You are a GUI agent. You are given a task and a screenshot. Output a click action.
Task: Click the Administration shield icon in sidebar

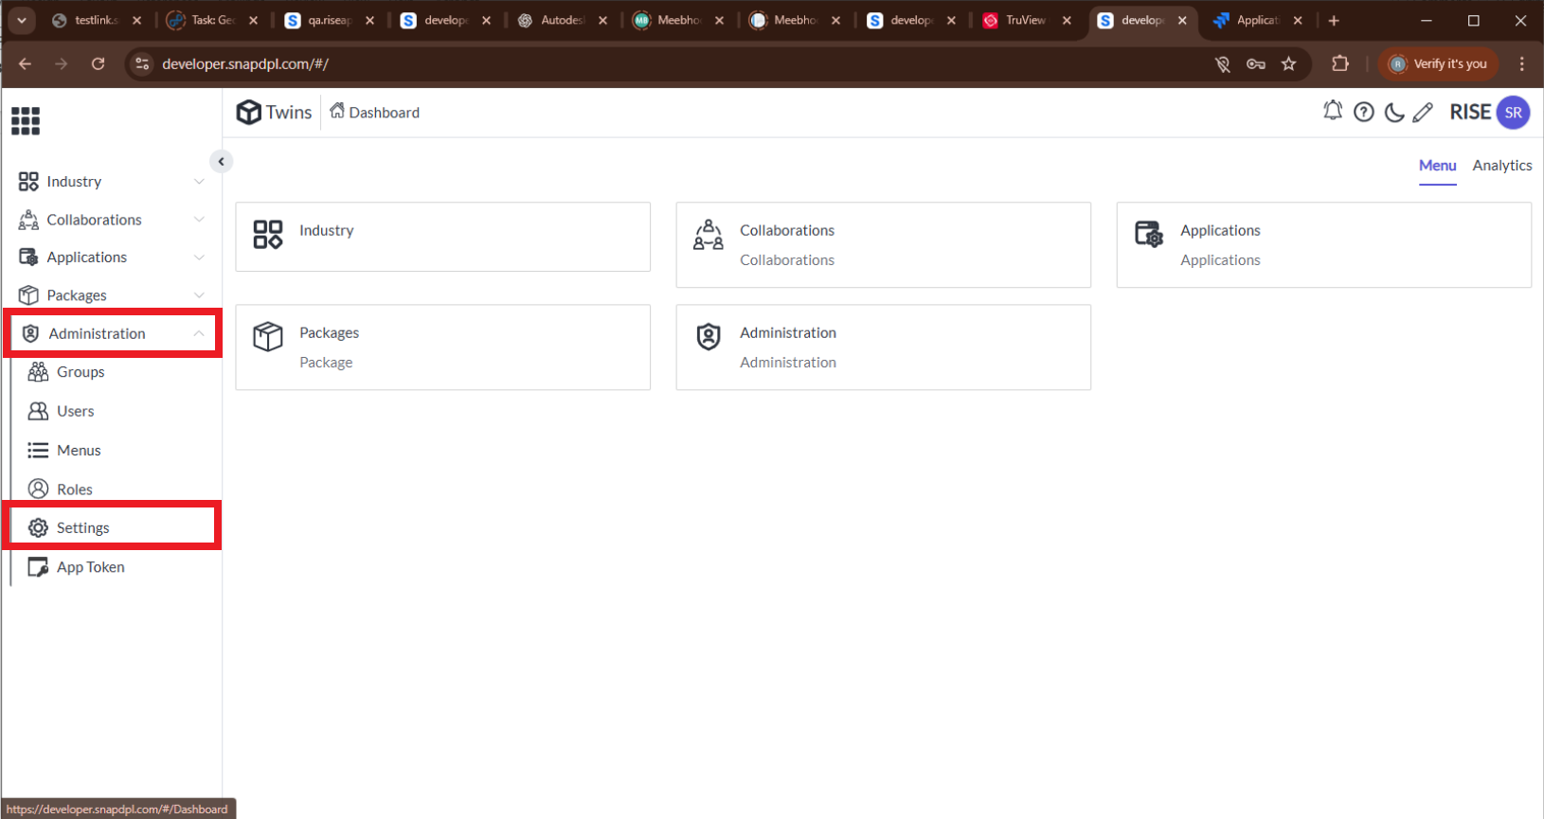click(30, 333)
